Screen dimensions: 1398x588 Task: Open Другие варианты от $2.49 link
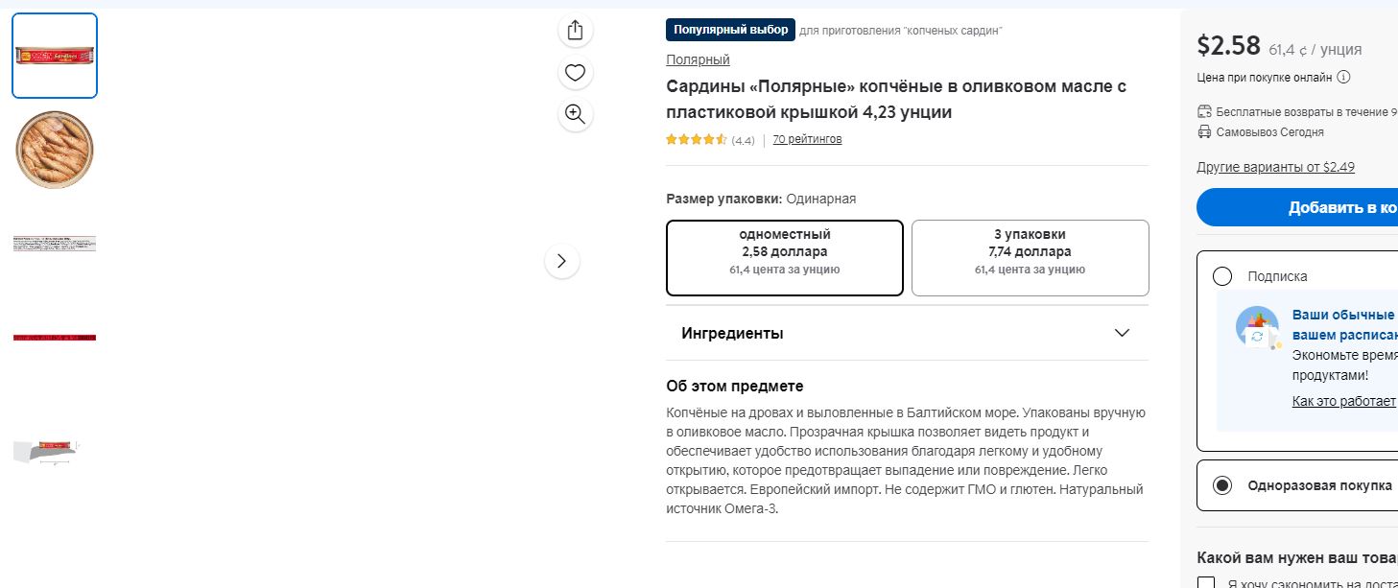(x=1275, y=167)
